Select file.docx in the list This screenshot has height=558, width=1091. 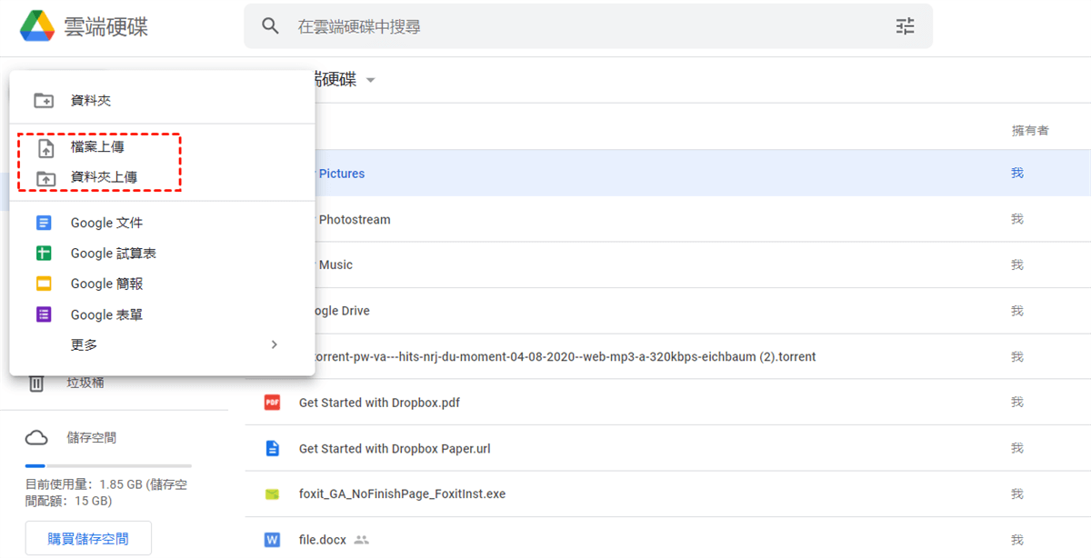pos(668,540)
